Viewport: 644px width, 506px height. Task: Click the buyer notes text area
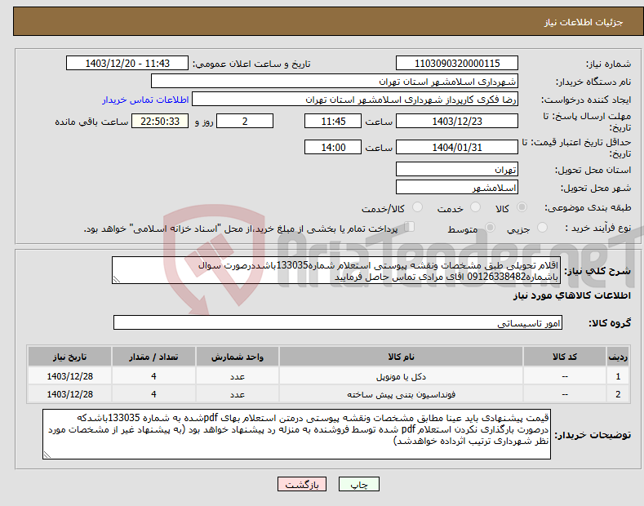pos(296,434)
